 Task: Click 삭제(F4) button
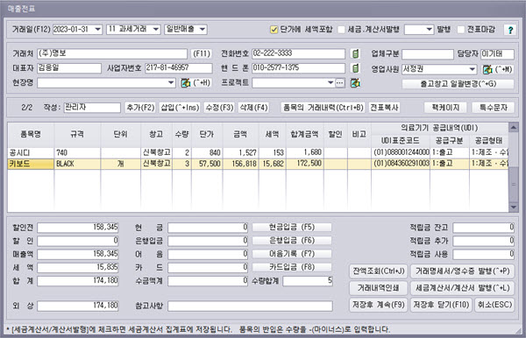click(x=253, y=108)
